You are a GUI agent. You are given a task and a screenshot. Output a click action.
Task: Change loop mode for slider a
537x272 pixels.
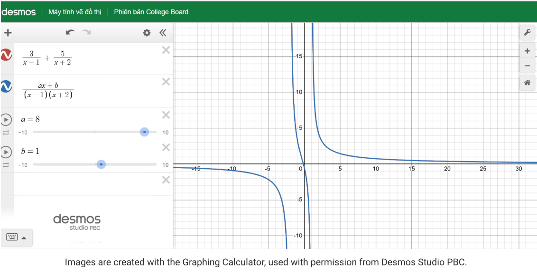click(6, 132)
